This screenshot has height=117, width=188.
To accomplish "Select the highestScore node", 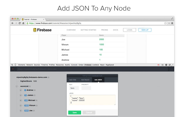I will (26, 81).
